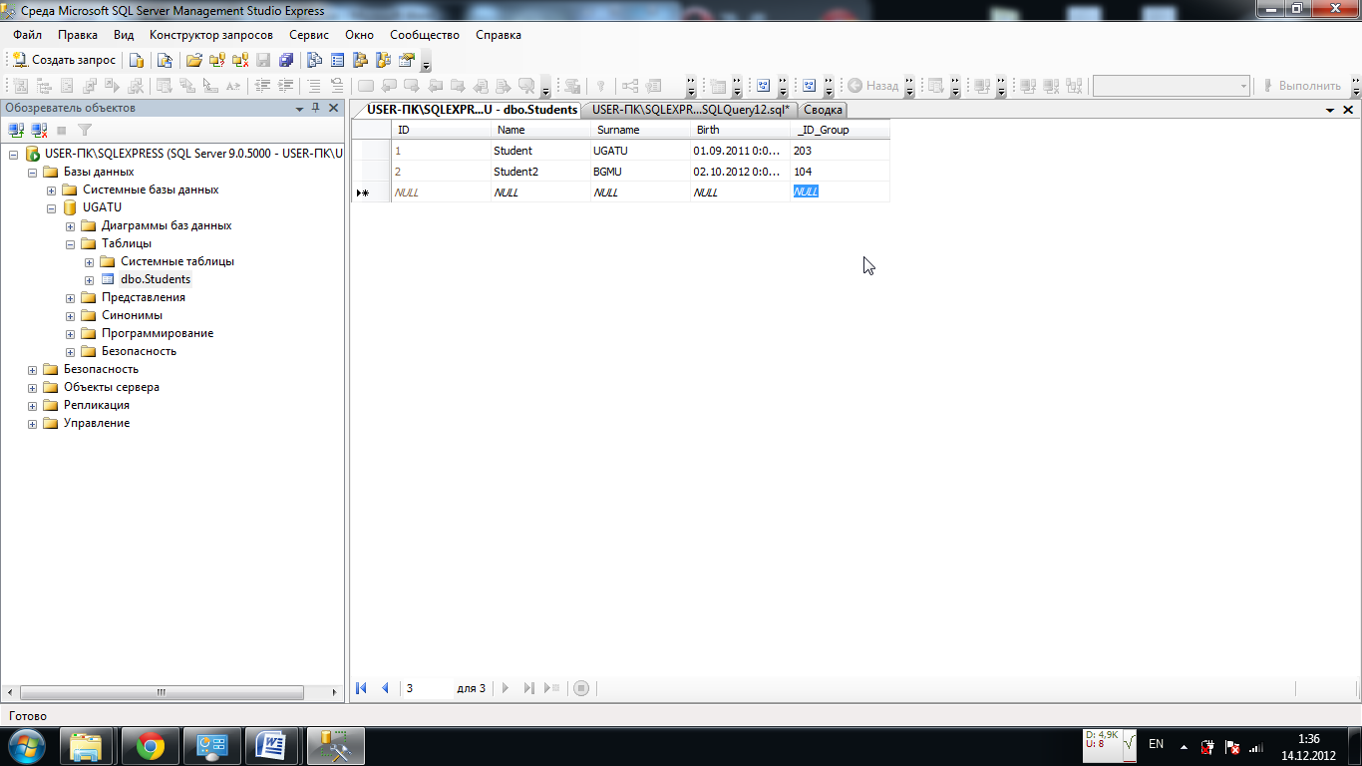Expand the dbo.Students table node
1362x766 pixels.
(x=89, y=279)
